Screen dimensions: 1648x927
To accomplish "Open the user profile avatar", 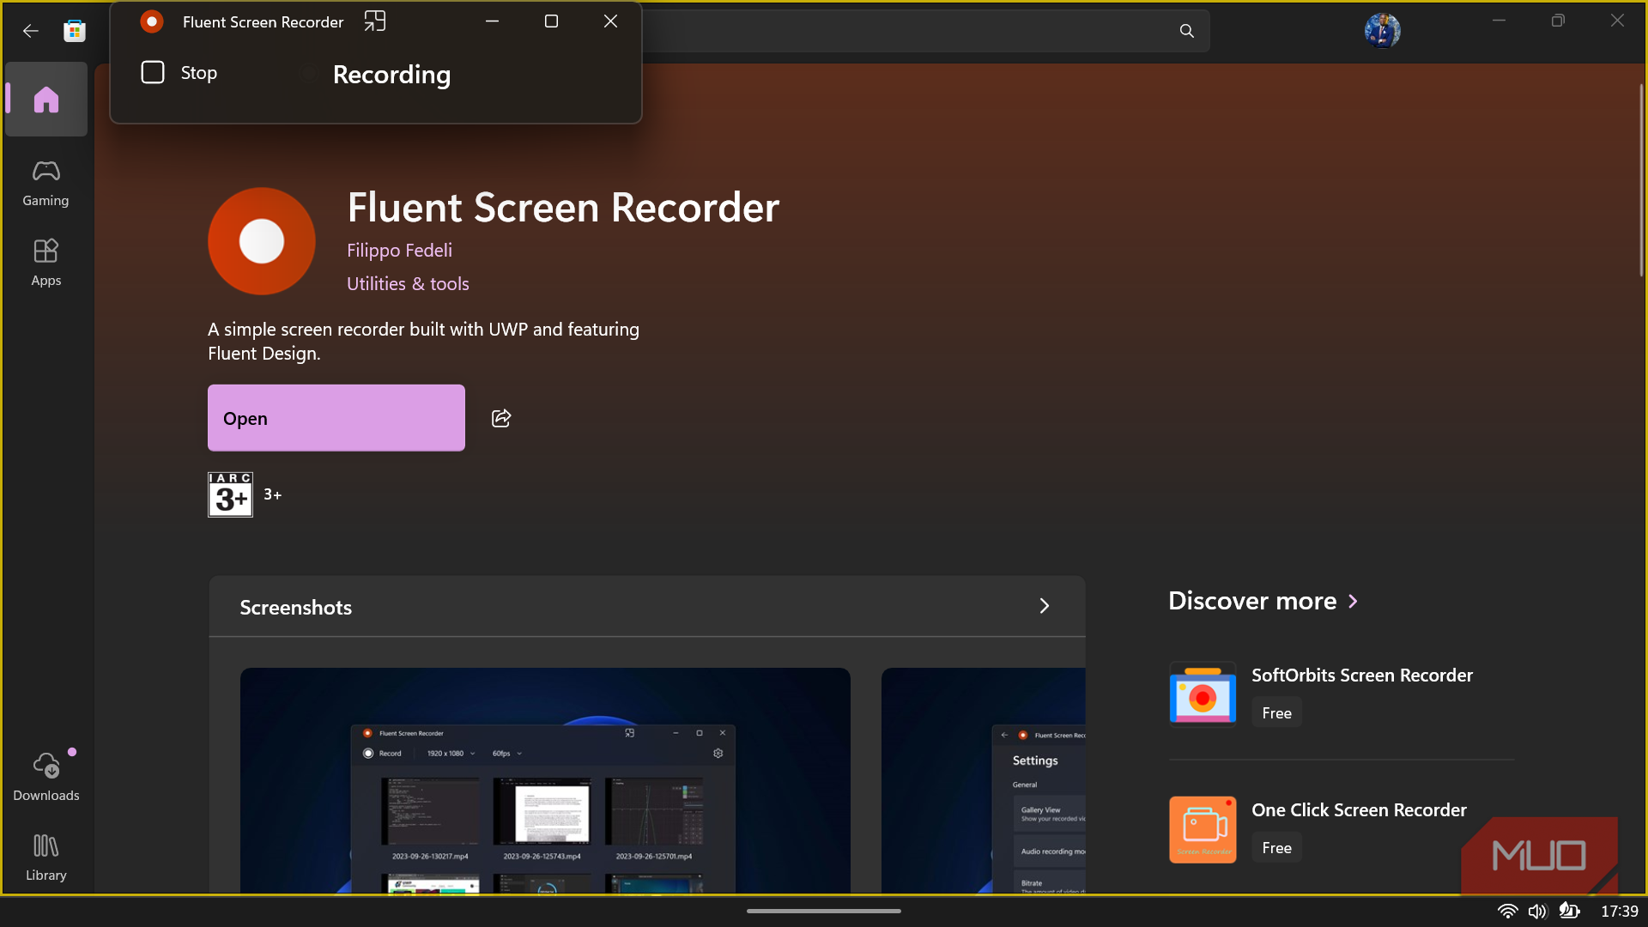I will 1382,31.
